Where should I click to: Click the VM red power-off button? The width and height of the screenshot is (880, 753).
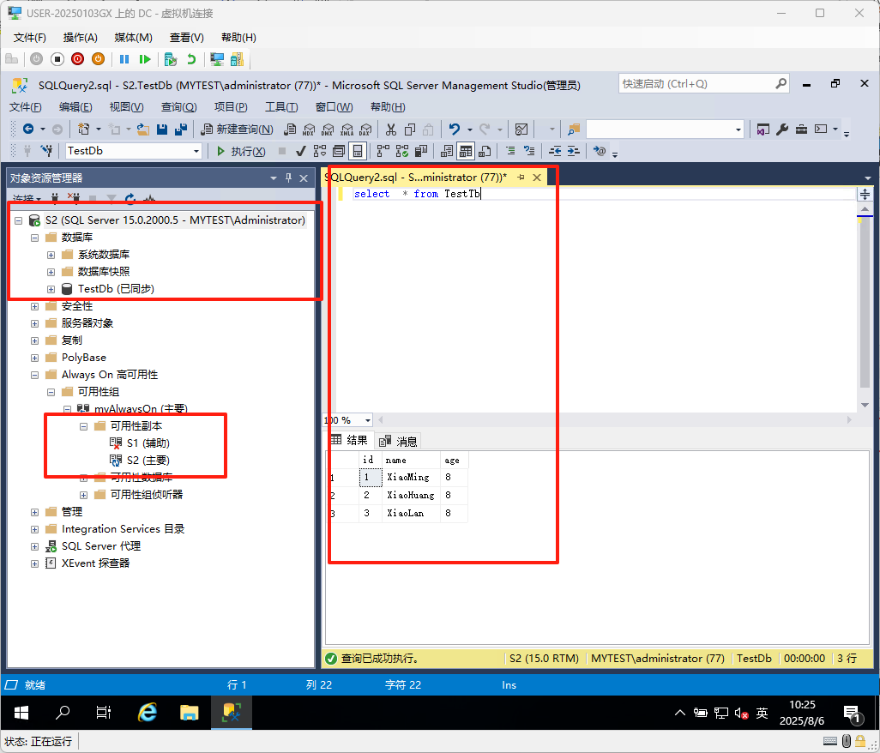pyautogui.click(x=78, y=59)
